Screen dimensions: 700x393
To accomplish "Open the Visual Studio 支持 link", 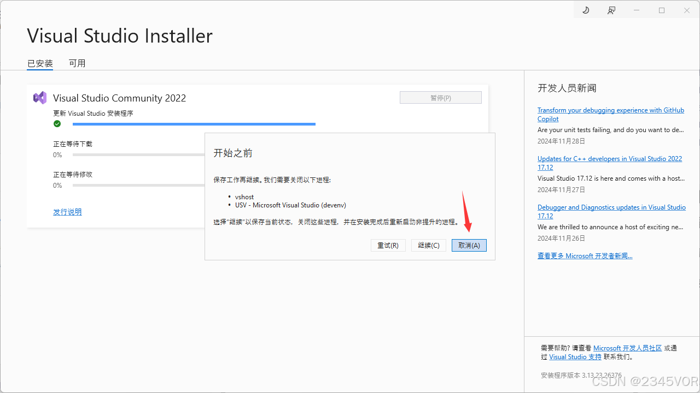I will coord(575,356).
